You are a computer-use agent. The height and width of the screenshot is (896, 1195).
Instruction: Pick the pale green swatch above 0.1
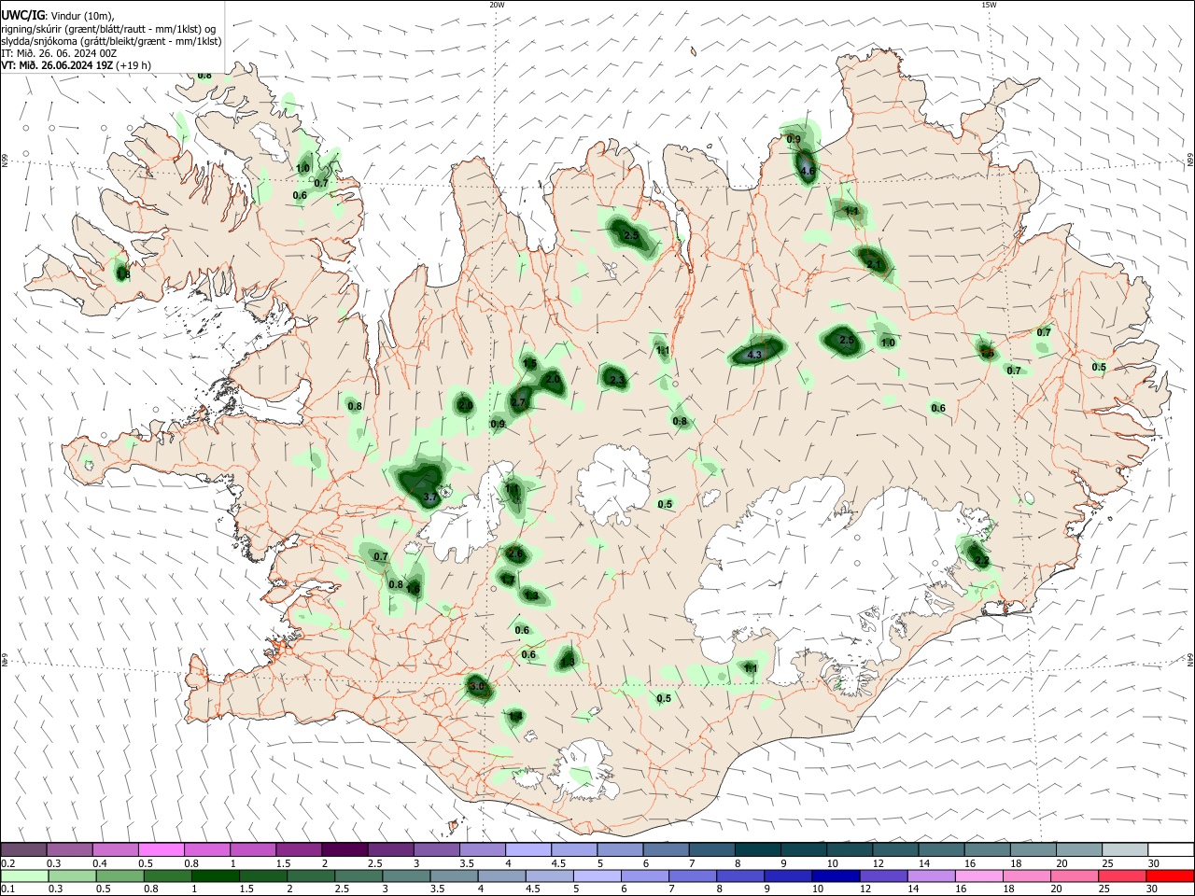[24, 875]
